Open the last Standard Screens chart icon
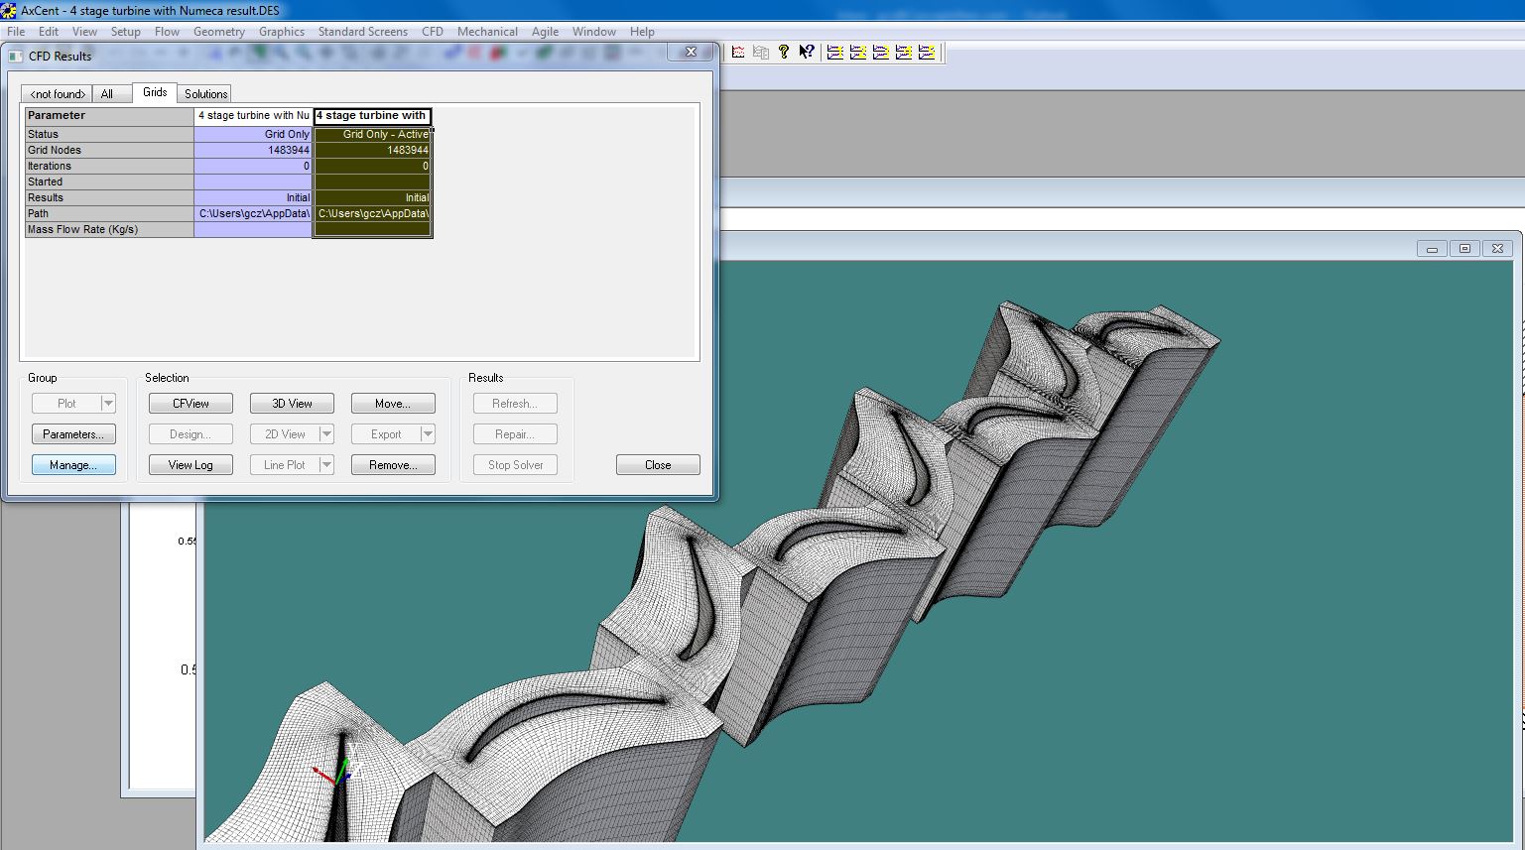This screenshot has width=1525, height=850. pyautogui.click(x=927, y=53)
